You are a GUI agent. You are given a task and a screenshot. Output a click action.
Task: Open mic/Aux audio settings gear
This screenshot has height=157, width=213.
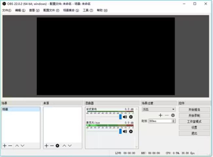point(131,131)
